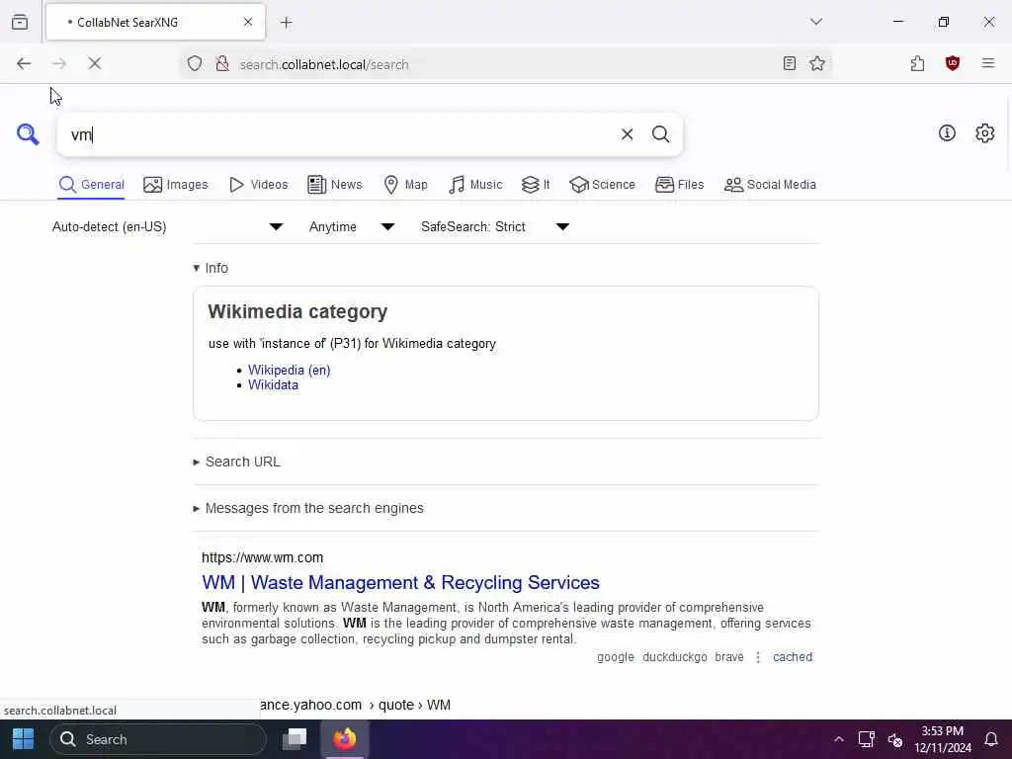Click the browser address bar URL
1012x759 pixels.
pyautogui.click(x=323, y=64)
